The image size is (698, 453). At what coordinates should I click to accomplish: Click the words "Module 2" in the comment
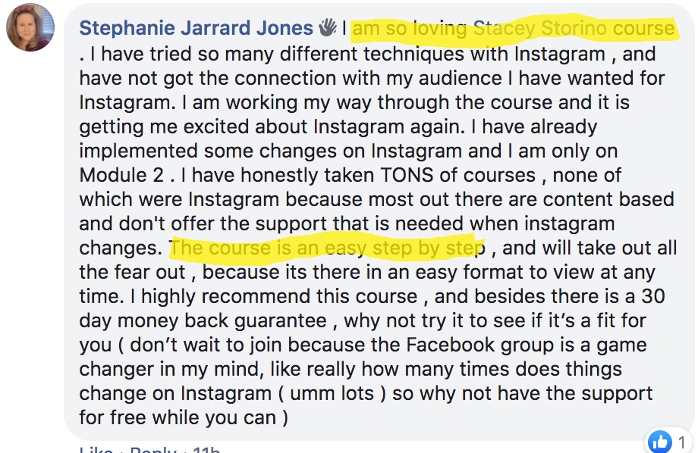[121, 175]
